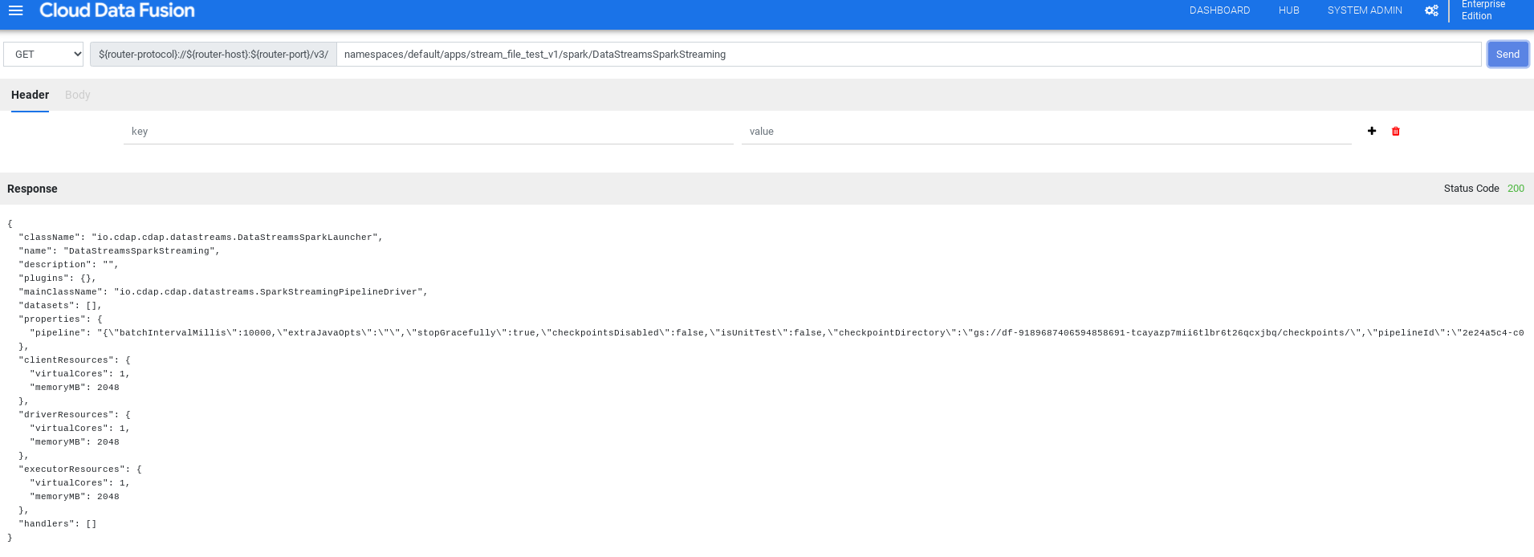Click the "clientResources": { line
Image resolution: width=1534 pixels, height=557 pixels.
click(x=75, y=360)
